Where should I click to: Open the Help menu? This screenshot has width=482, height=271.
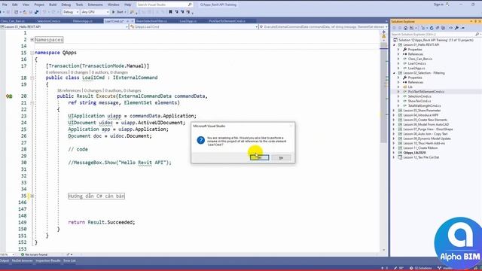click(x=127, y=5)
